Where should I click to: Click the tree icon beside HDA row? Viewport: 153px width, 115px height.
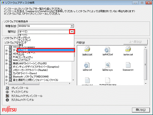click(x=10, y=54)
